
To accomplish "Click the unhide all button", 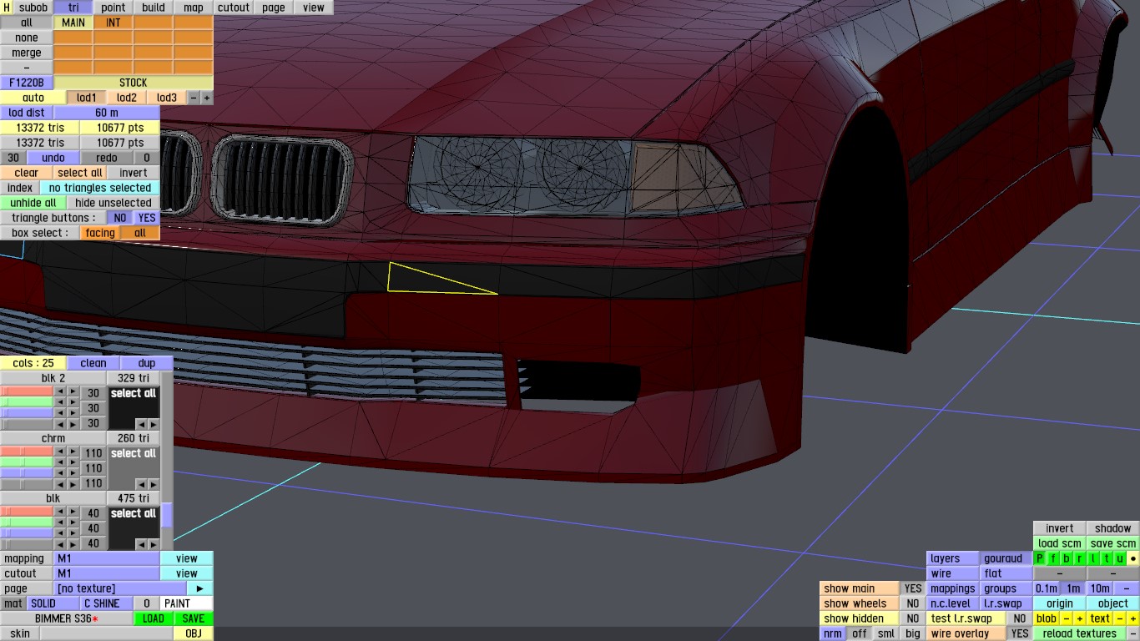I will (x=33, y=203).
